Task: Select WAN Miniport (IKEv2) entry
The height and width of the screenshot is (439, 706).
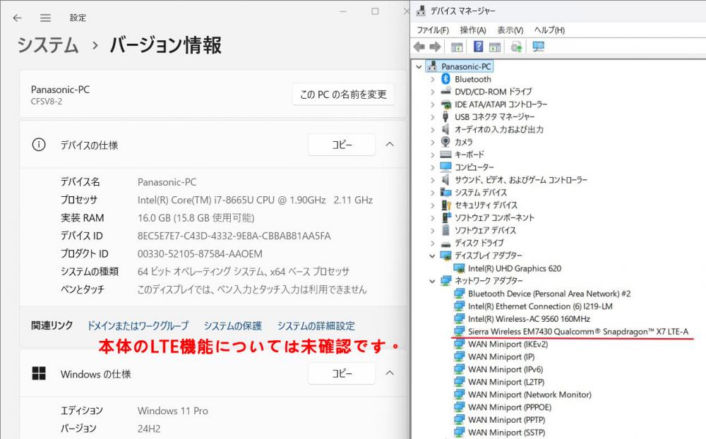Action: (x=508, y=344)
